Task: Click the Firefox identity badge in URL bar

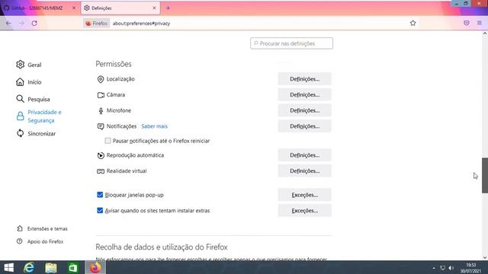Action: (x=96, y=24)
